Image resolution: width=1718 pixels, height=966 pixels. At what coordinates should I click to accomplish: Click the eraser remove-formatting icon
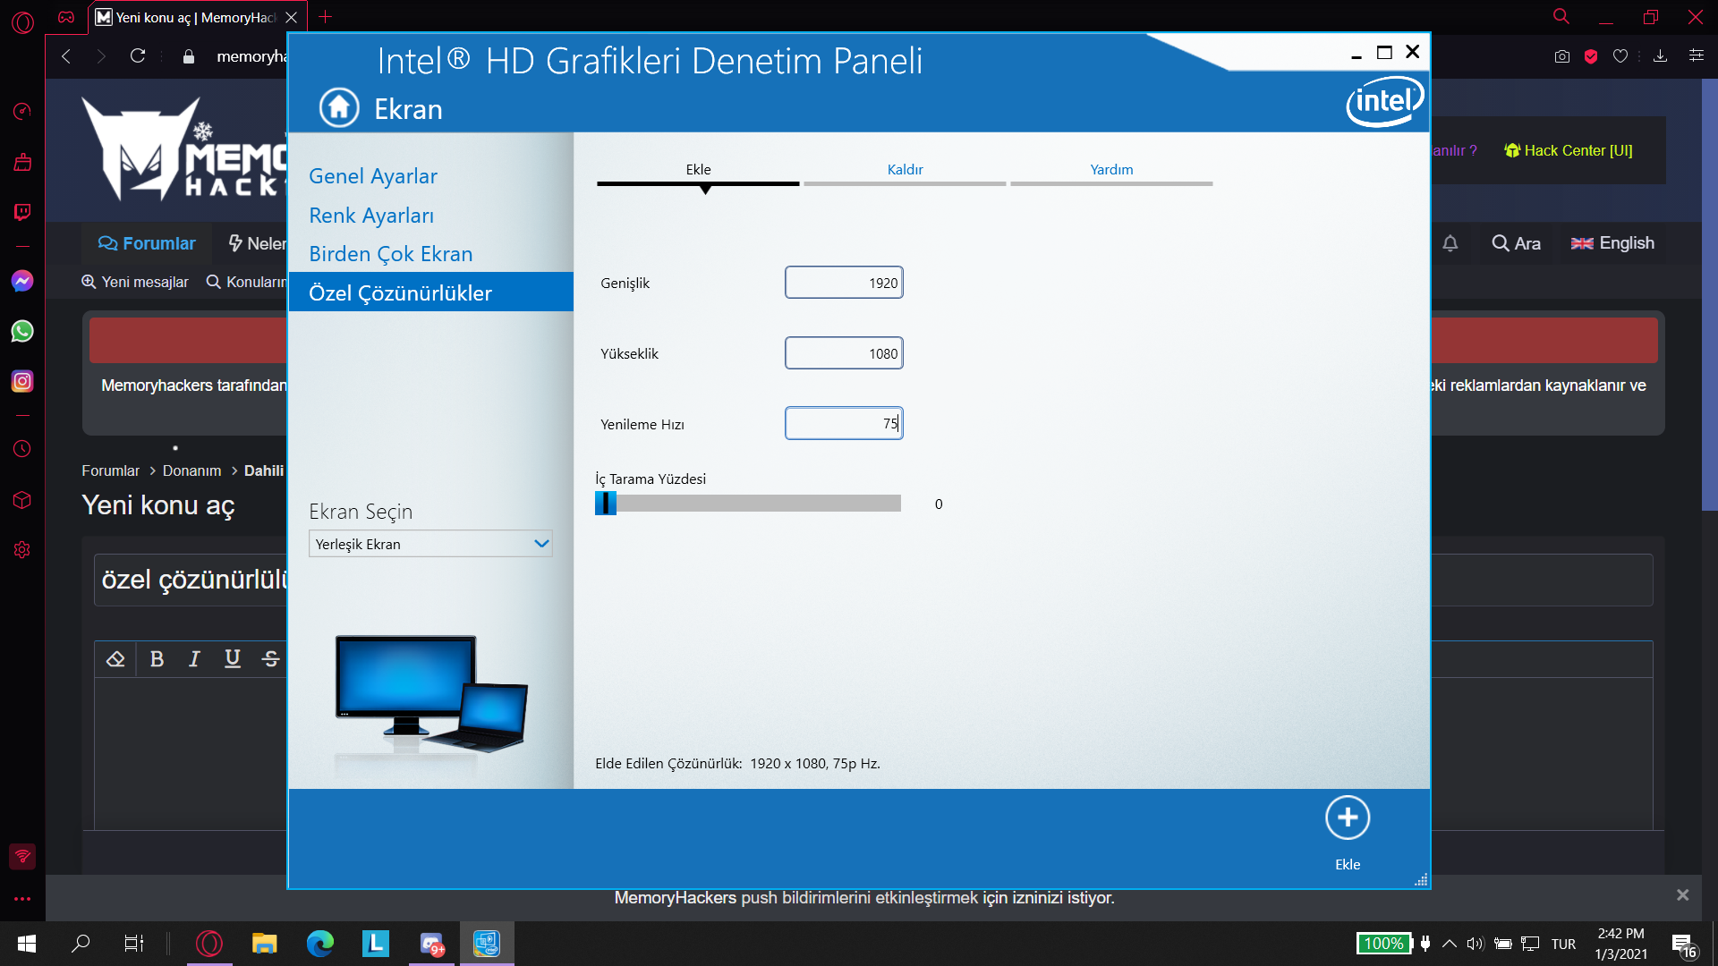pos(115,659)
